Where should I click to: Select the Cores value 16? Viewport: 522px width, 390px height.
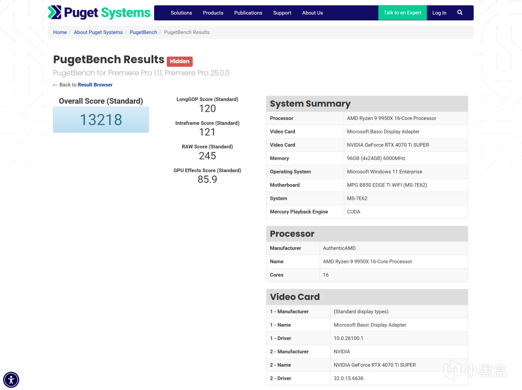pos(326,275)
